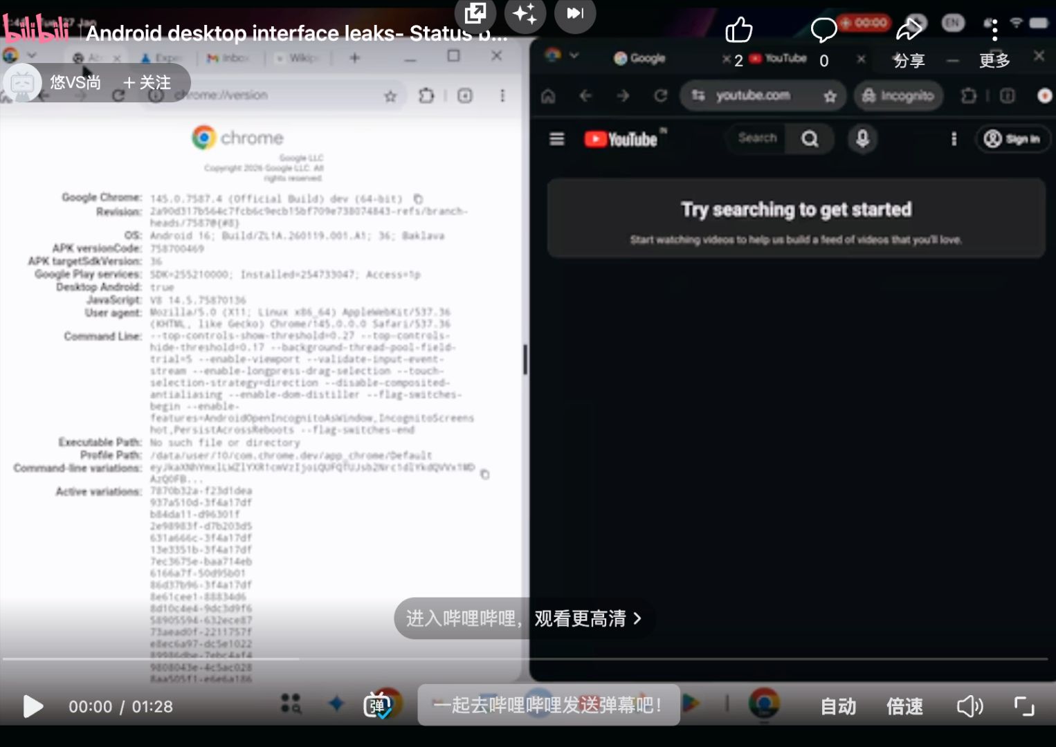Click the YouTube Search field
1056x747 pixels.
click(758, 138)
